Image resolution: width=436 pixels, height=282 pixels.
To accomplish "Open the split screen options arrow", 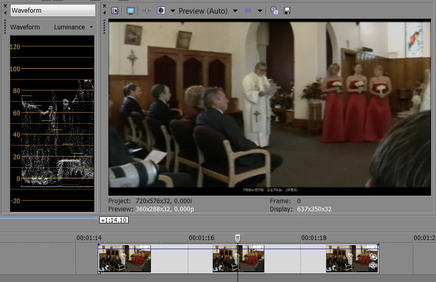I will tap(173, 11).
